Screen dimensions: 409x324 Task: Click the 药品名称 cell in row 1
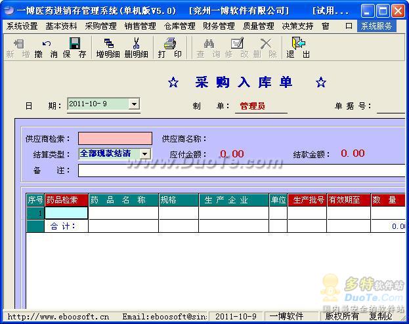tap(123, 213)
